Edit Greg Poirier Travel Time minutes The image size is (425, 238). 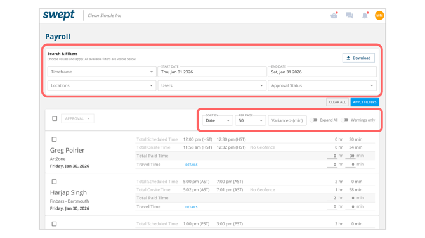click(350, 165)
